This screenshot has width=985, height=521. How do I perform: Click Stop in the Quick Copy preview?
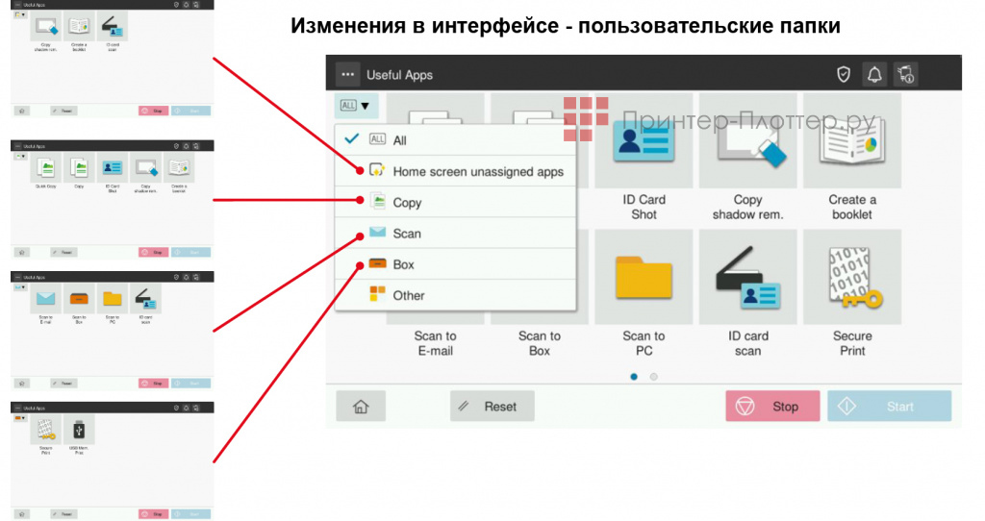[x=153, y=253]
